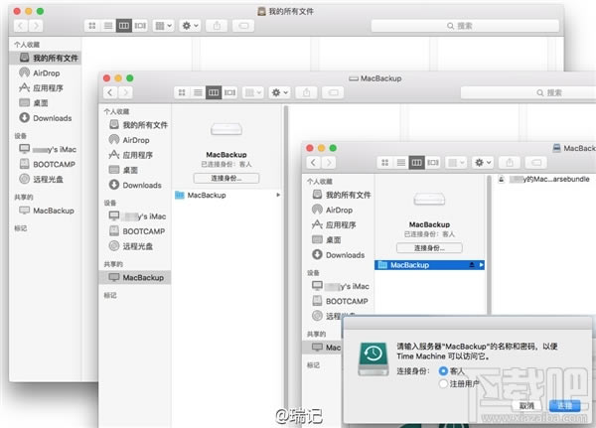The image size is (596, 428).
Task: Open action gear menu in back window
Action: [190, 26]
